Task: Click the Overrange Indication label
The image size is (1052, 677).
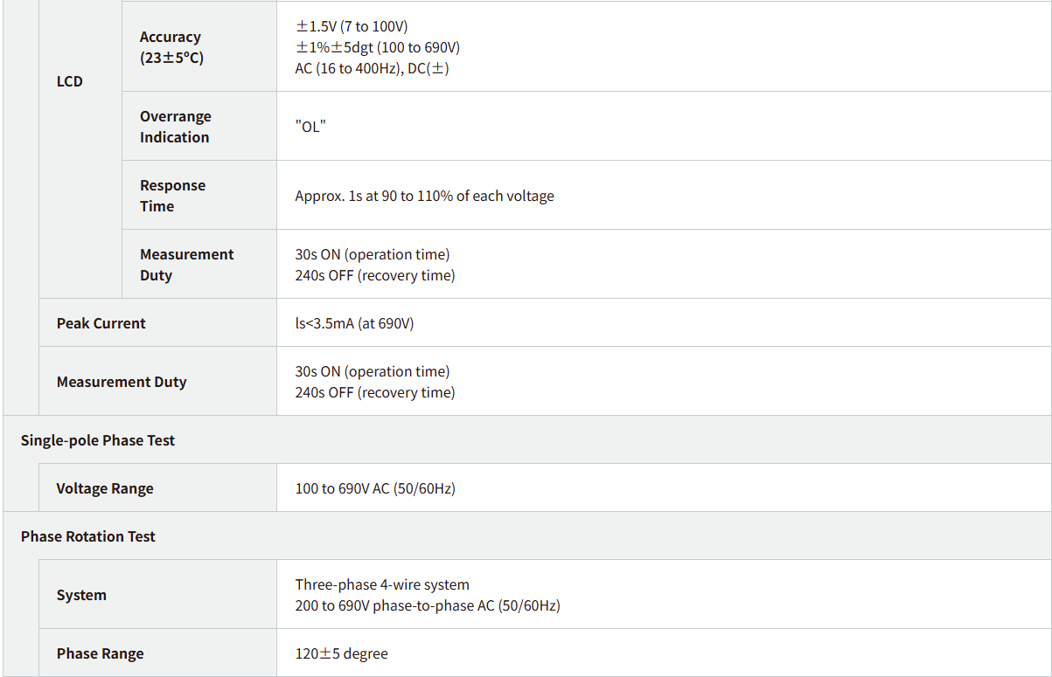Action: [x=175, y=127]
